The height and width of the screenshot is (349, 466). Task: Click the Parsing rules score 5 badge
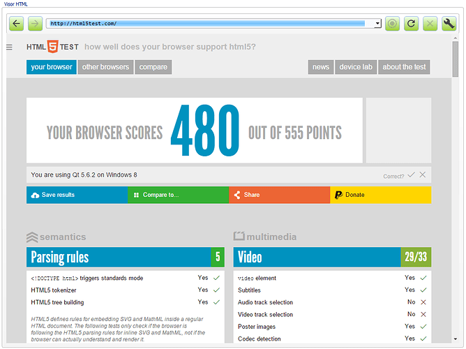[218, 257]
